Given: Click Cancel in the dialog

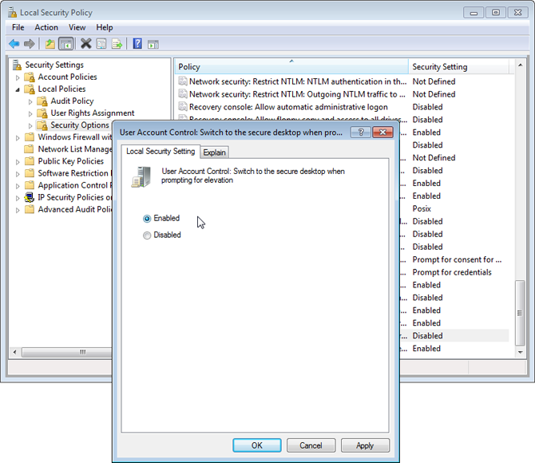Looking at the screenshot, I should coord(311,445).
